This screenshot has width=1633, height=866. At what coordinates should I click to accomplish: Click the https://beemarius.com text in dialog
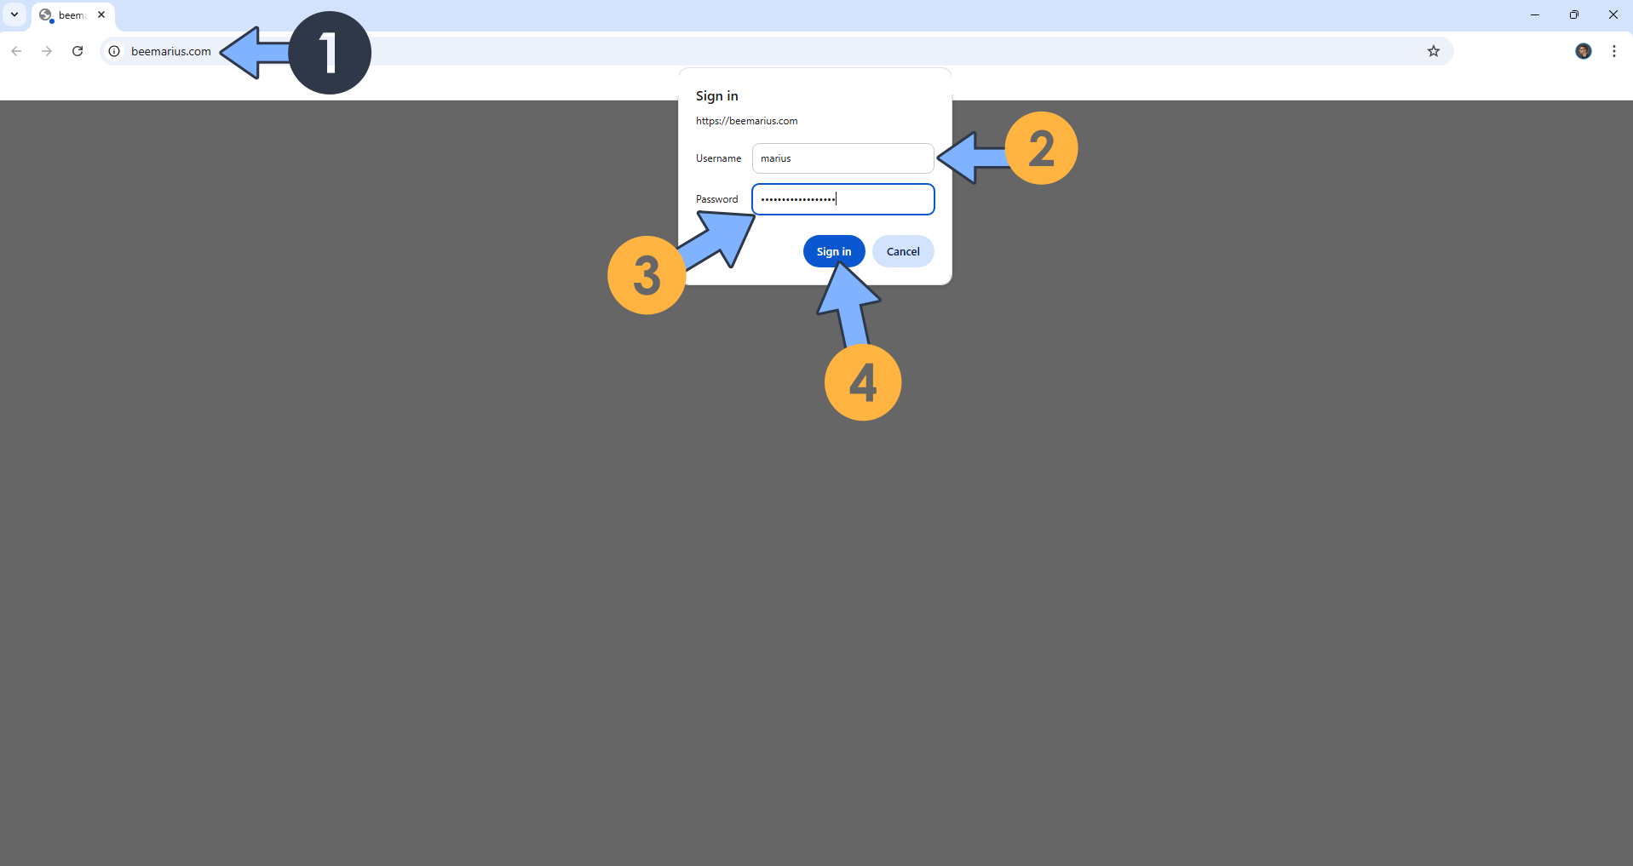click(746, 121)
